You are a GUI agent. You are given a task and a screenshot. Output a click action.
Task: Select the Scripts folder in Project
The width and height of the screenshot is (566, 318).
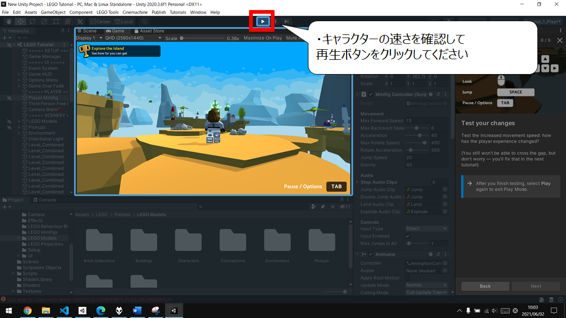coord(30,274)
